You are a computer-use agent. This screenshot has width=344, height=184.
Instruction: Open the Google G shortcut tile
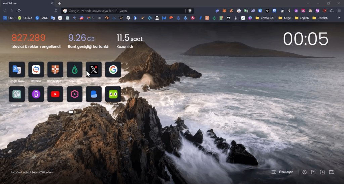113,70
